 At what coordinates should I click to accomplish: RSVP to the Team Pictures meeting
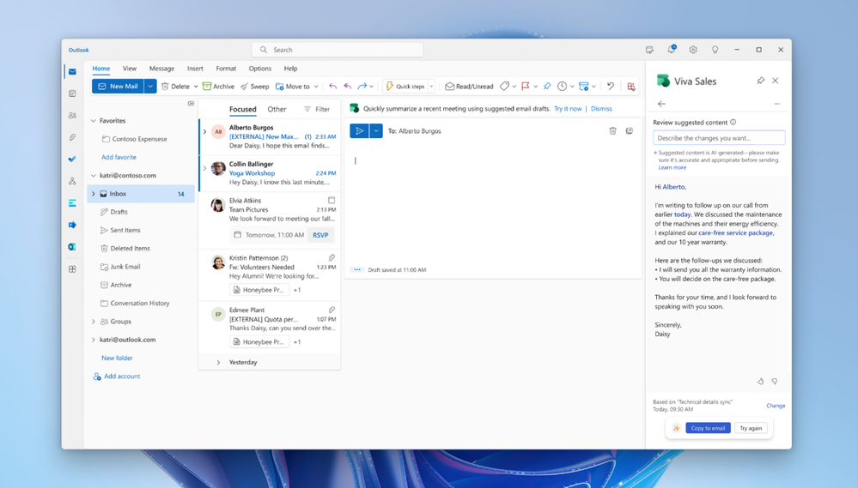[x=320, y=235]
